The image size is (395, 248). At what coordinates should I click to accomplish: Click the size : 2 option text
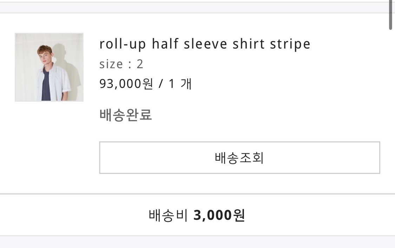pos(121,64)
